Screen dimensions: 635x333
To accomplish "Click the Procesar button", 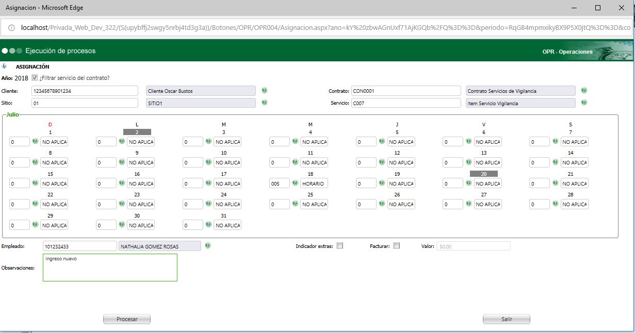I will 127,319.
